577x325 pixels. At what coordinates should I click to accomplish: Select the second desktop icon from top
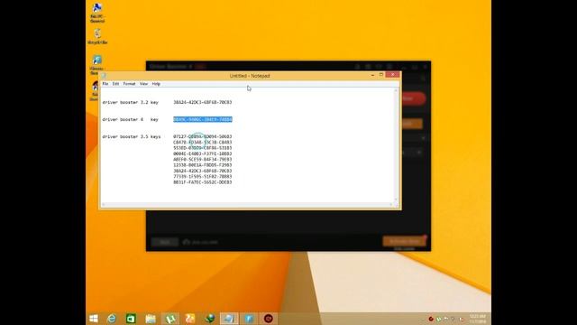(x=97, y=36)
